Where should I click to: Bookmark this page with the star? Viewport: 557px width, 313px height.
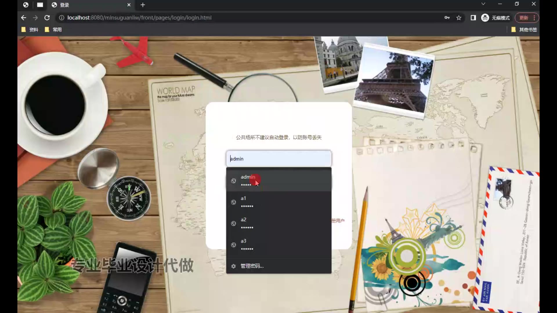tap(459, 18)
